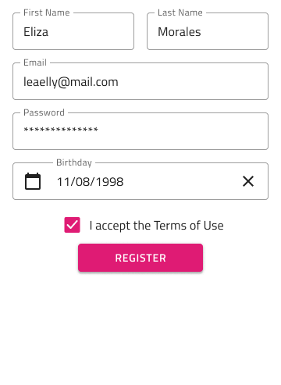The width and height of the screenshot is (281, 385).
Task: Click inside the Birthday date field
Action: [x=140, y=181]
